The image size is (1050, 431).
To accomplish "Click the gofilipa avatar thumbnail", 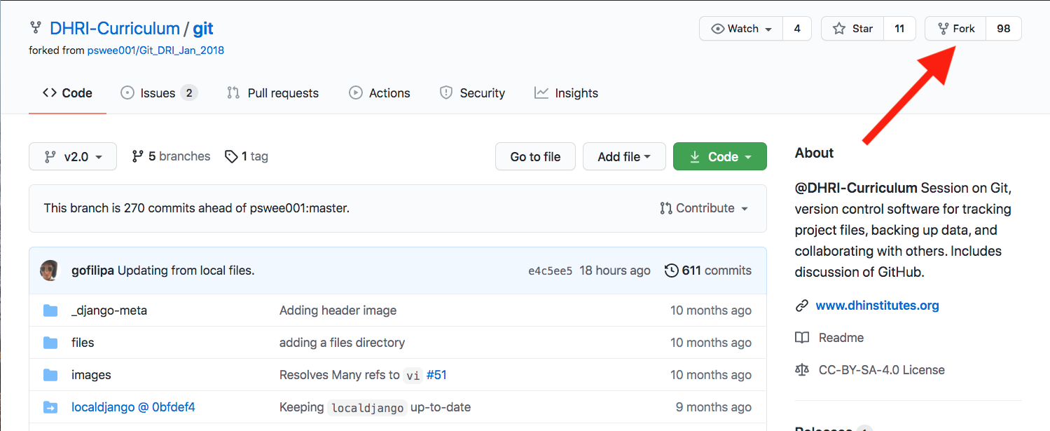I will click(x=50, y=271).
